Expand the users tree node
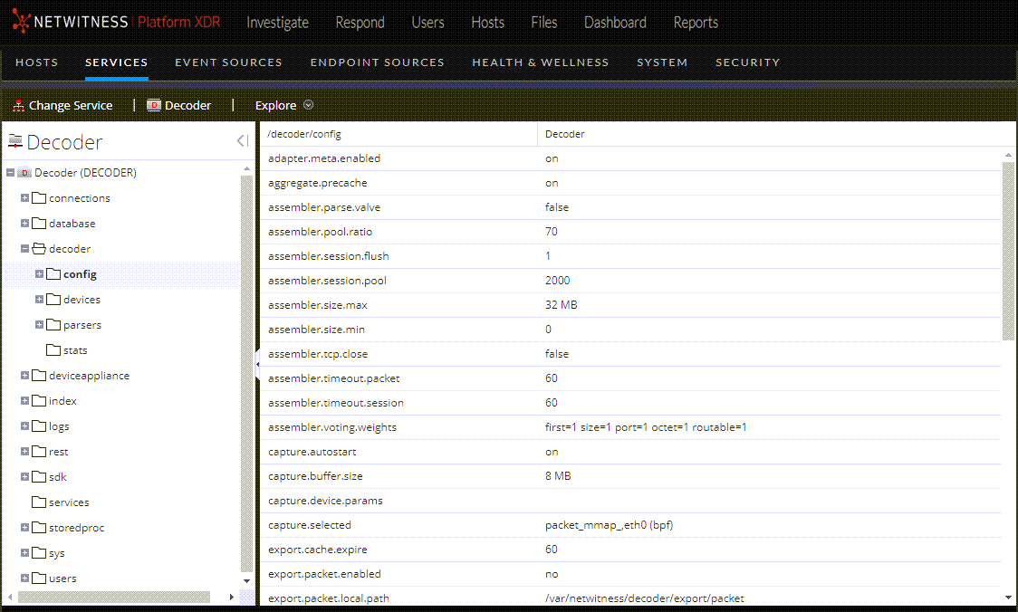 (24, 578)
